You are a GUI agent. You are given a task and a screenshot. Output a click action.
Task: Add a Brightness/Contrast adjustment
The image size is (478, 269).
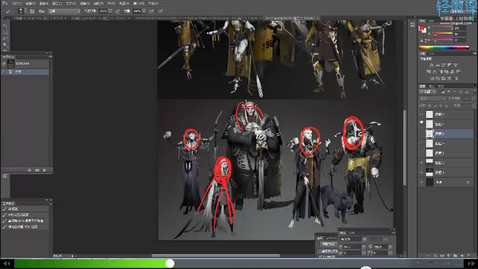(x=431, y=65)
